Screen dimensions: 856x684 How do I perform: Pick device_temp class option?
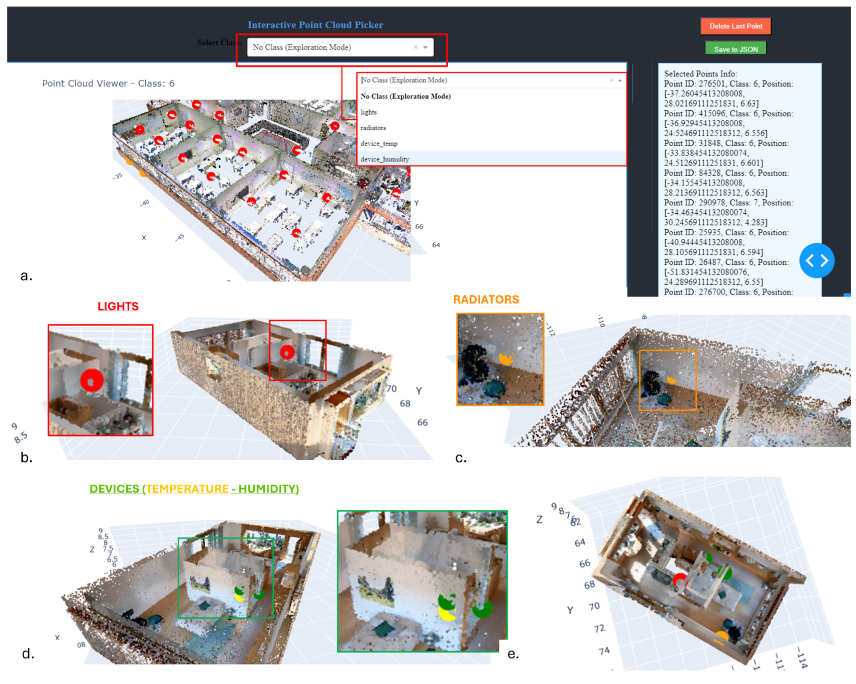point(379,144)
